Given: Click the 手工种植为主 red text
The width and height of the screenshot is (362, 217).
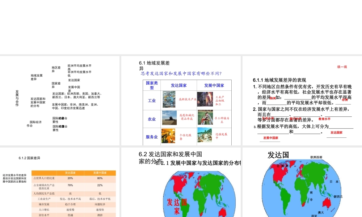Looking at the screenshot, I should (222, 120).
